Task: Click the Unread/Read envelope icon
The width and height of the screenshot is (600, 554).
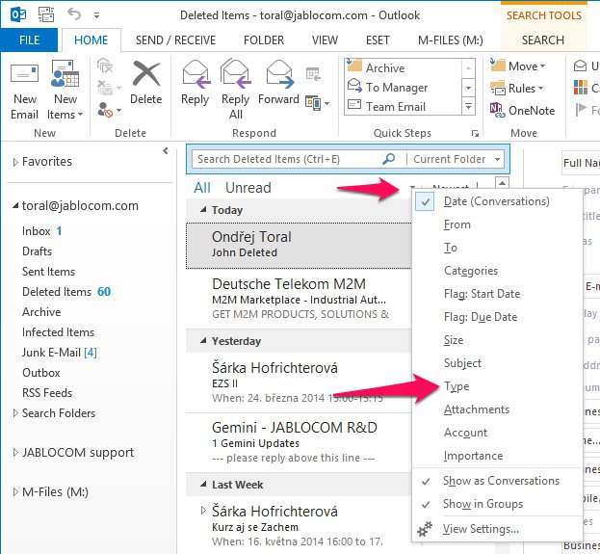Action: (580, 66)
